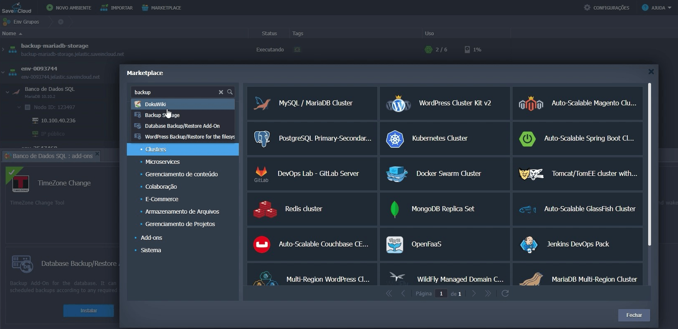Open the Multi-Region WordPress Cluster package

(312, 274)
